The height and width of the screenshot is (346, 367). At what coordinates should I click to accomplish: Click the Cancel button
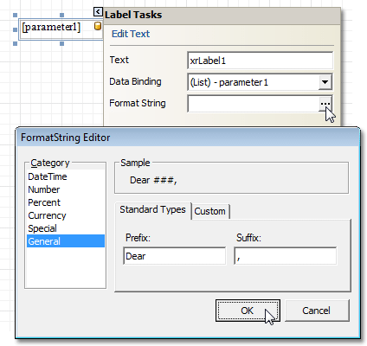pos(317,311)
